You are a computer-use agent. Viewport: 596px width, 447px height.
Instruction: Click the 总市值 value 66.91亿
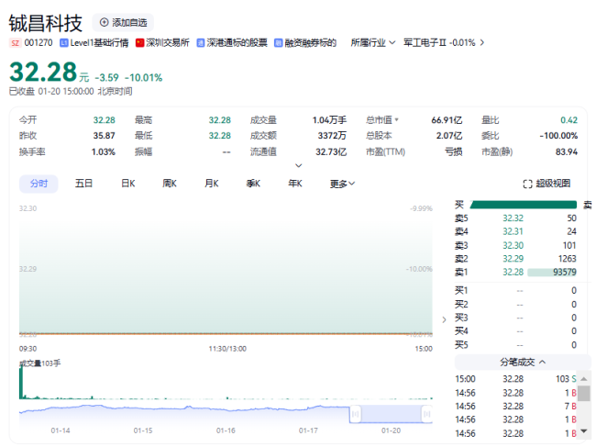[x=447, y=120]
